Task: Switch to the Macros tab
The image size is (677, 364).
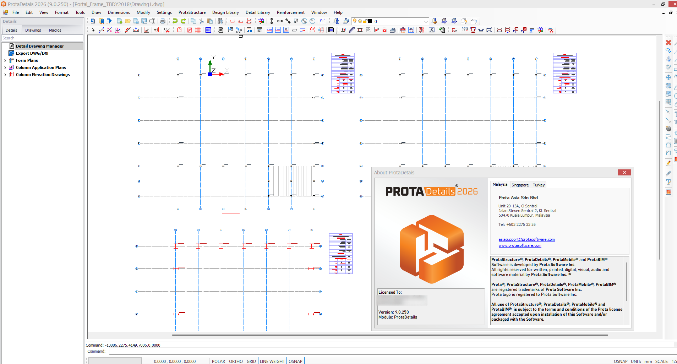Action: click(55, 30)
